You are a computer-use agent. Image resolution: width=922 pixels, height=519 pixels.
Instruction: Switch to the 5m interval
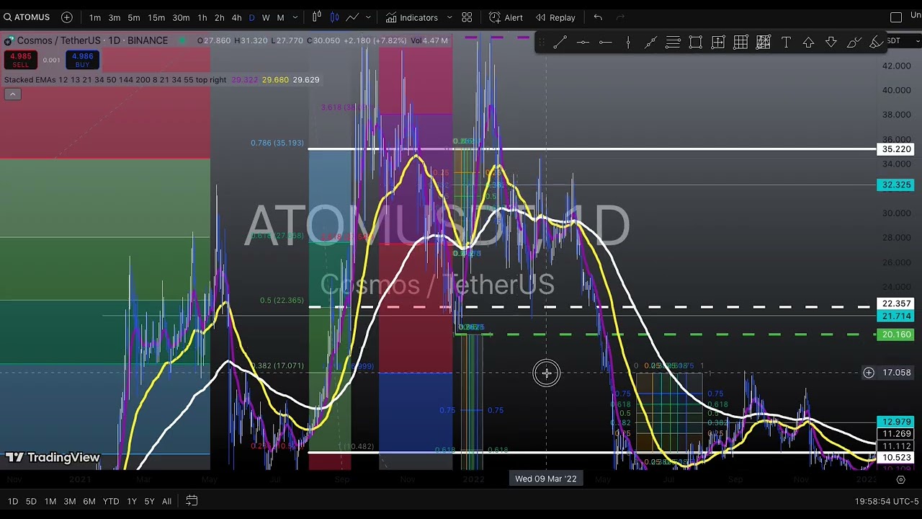[134, 17]
